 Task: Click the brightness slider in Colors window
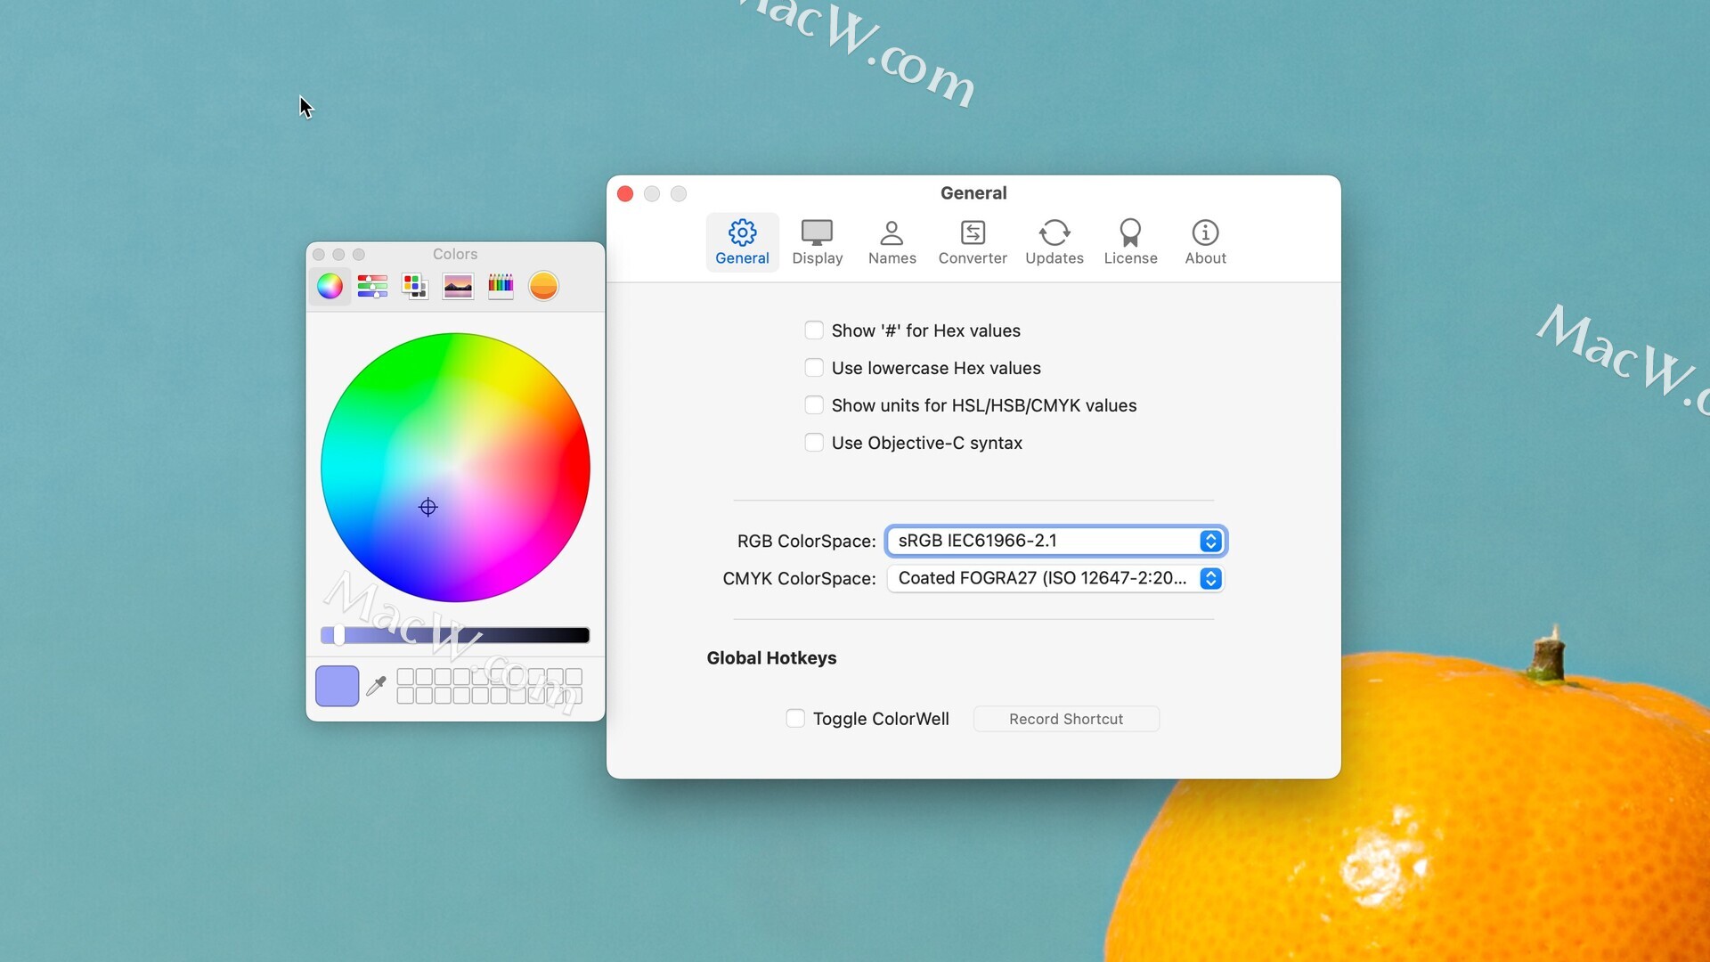(455, 635)
